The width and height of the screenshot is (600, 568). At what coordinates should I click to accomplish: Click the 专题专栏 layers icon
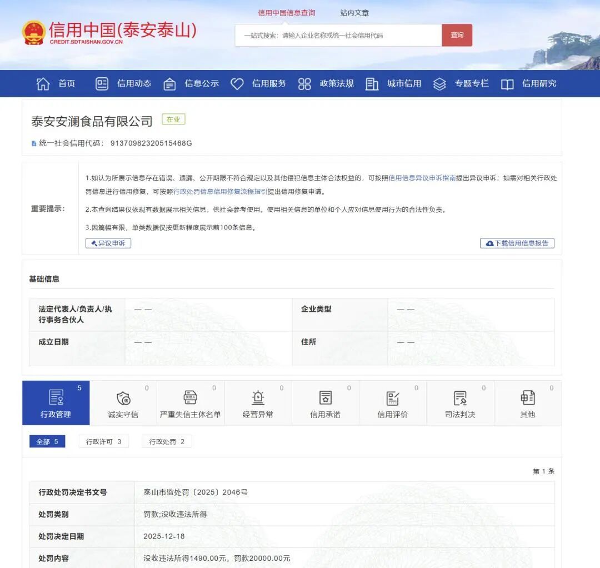439,84
